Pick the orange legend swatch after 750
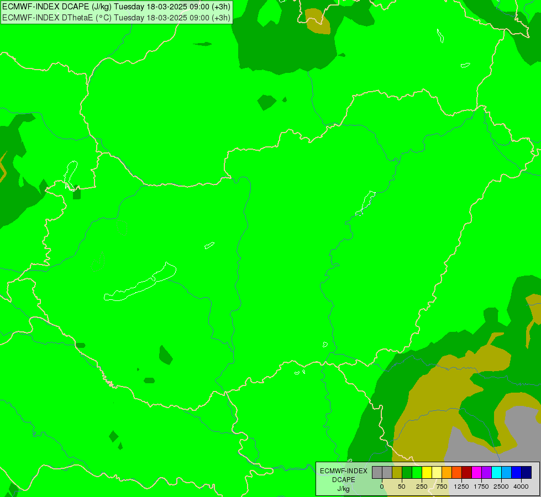 pyautogui.click(x=447, y=473)
